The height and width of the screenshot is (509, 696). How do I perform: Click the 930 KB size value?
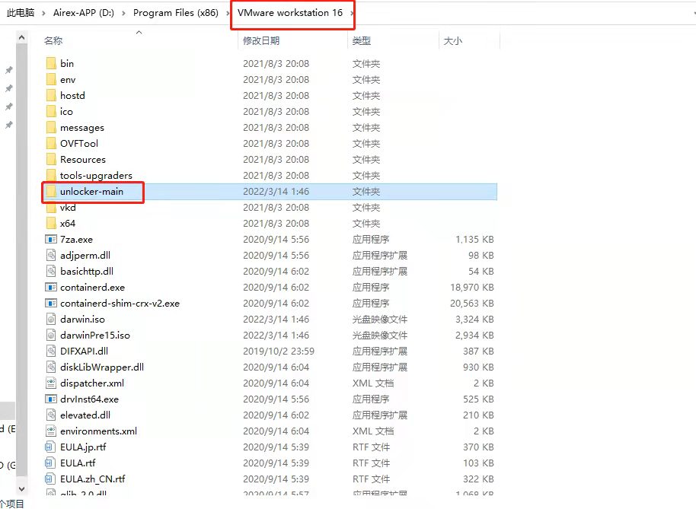[478, 367]
